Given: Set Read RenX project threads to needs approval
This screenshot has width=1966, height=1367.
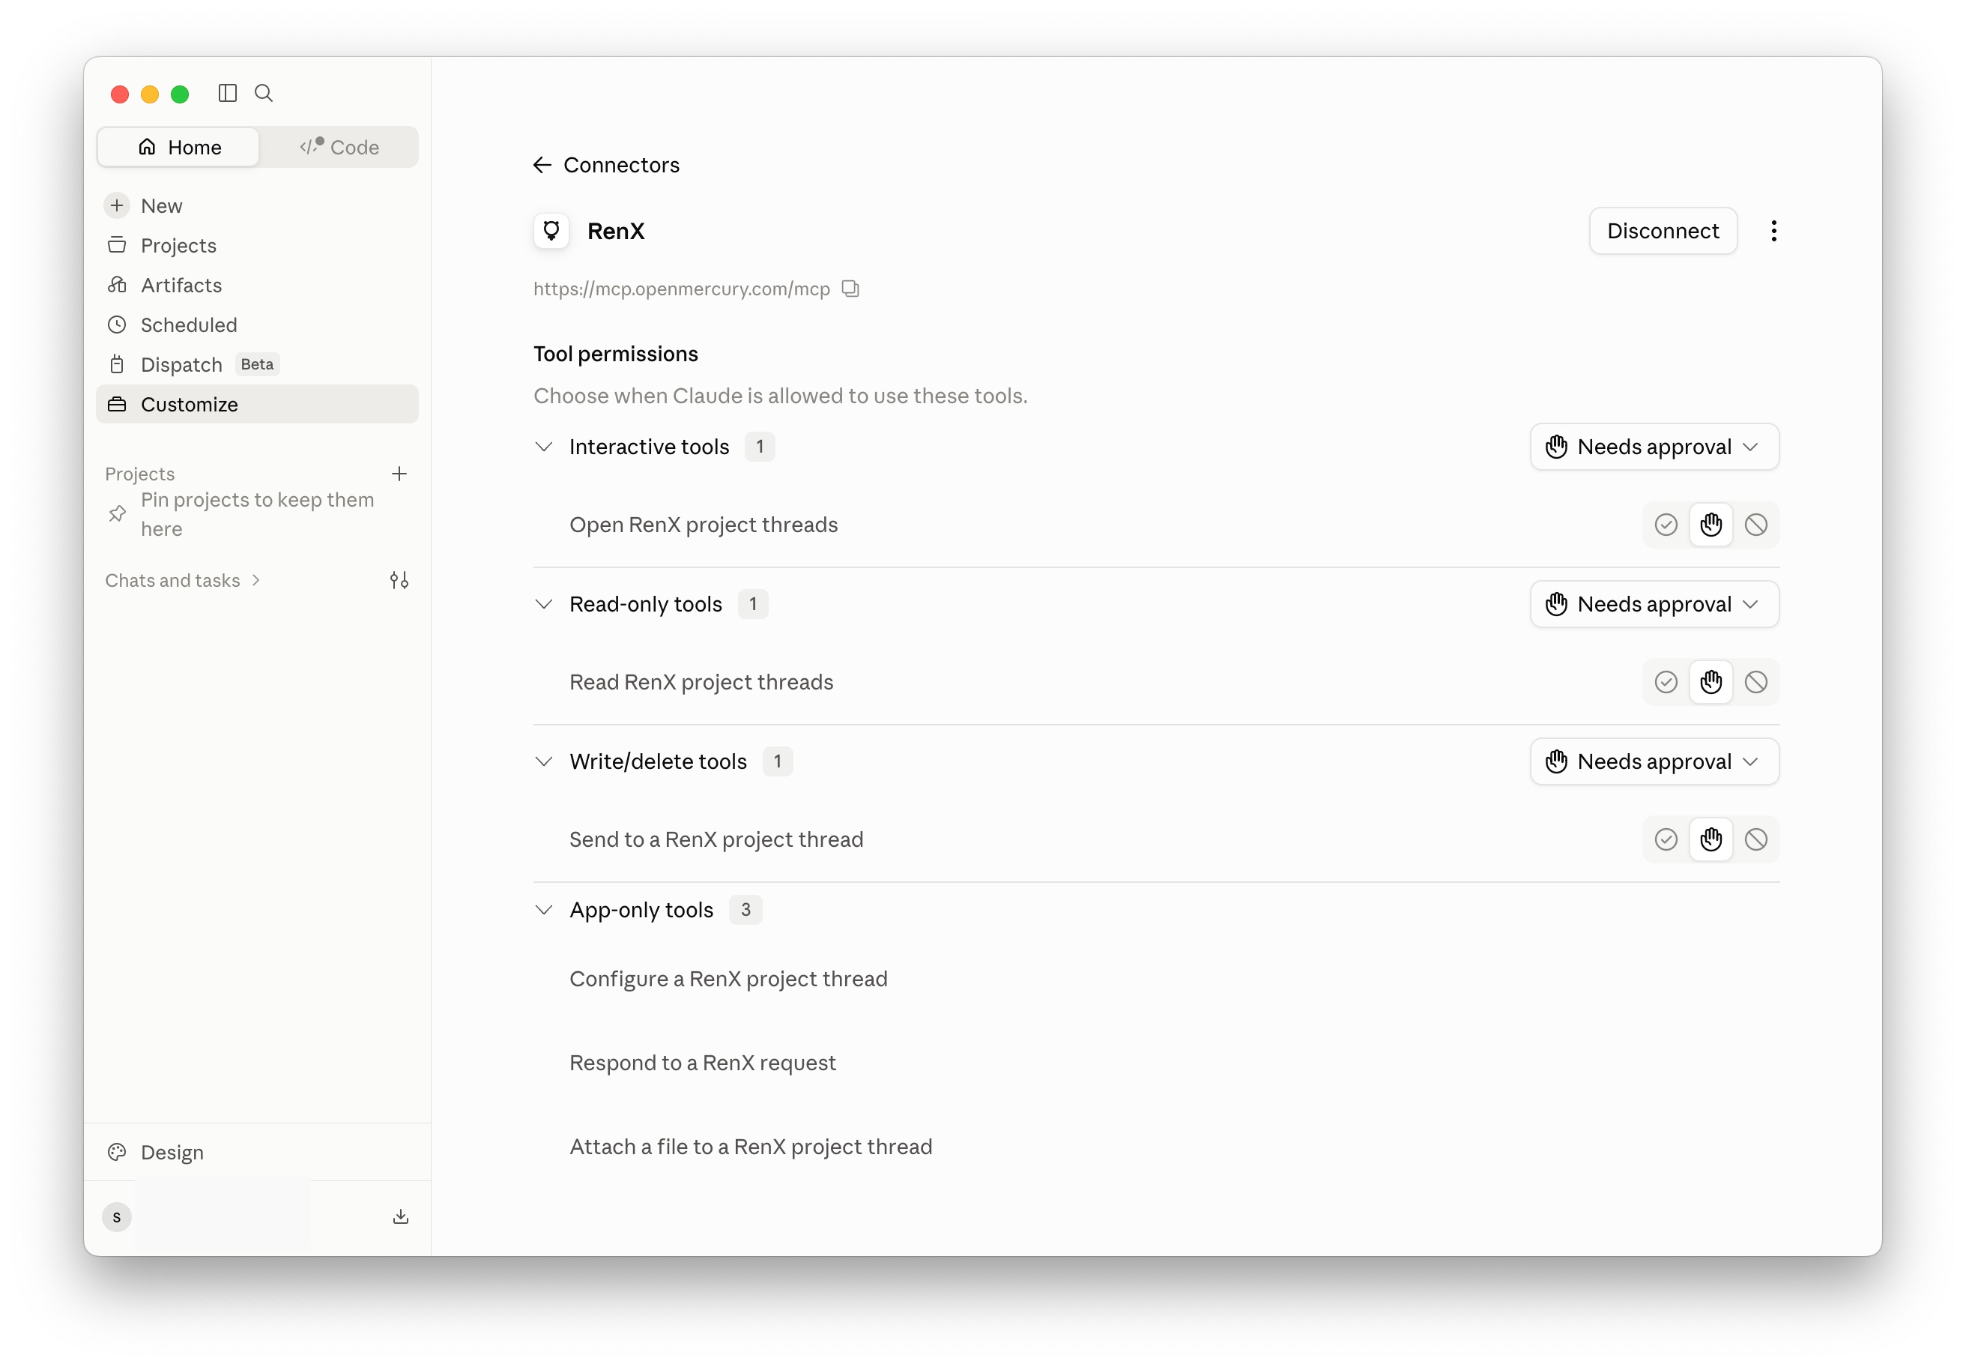Looking at the screenshot, I should (x=1711, y=683).
